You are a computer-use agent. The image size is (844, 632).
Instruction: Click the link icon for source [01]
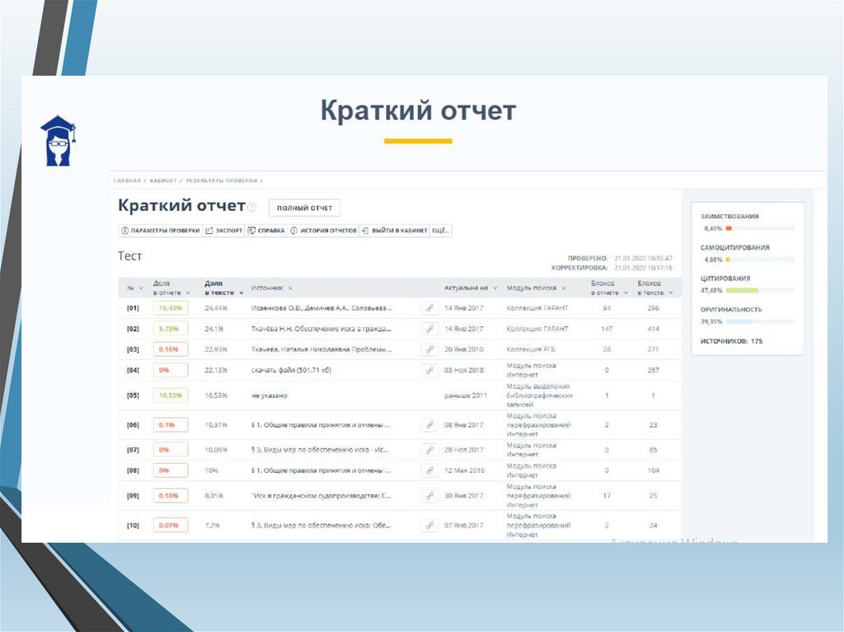429,308
